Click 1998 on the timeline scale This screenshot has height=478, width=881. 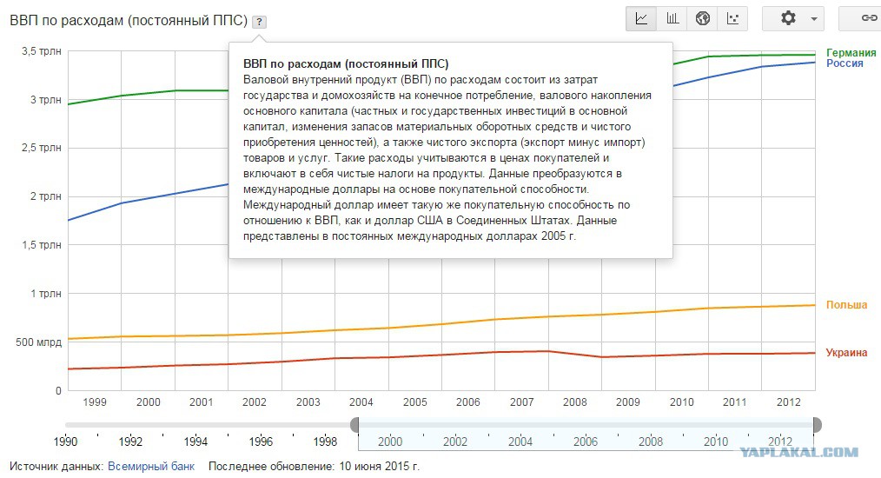325,441
